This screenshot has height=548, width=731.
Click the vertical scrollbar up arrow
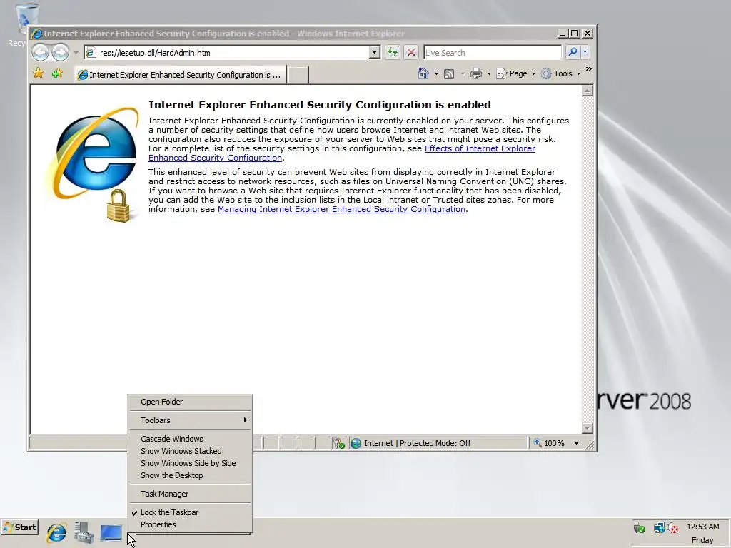coord(588,91)
